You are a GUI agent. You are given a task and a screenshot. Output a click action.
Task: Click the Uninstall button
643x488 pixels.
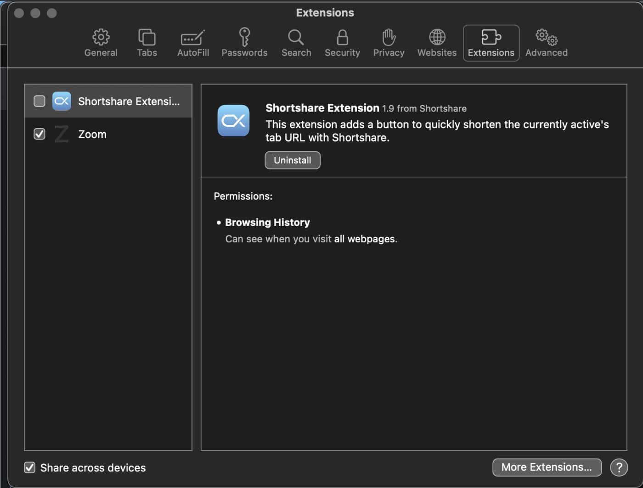pos(293,160)
